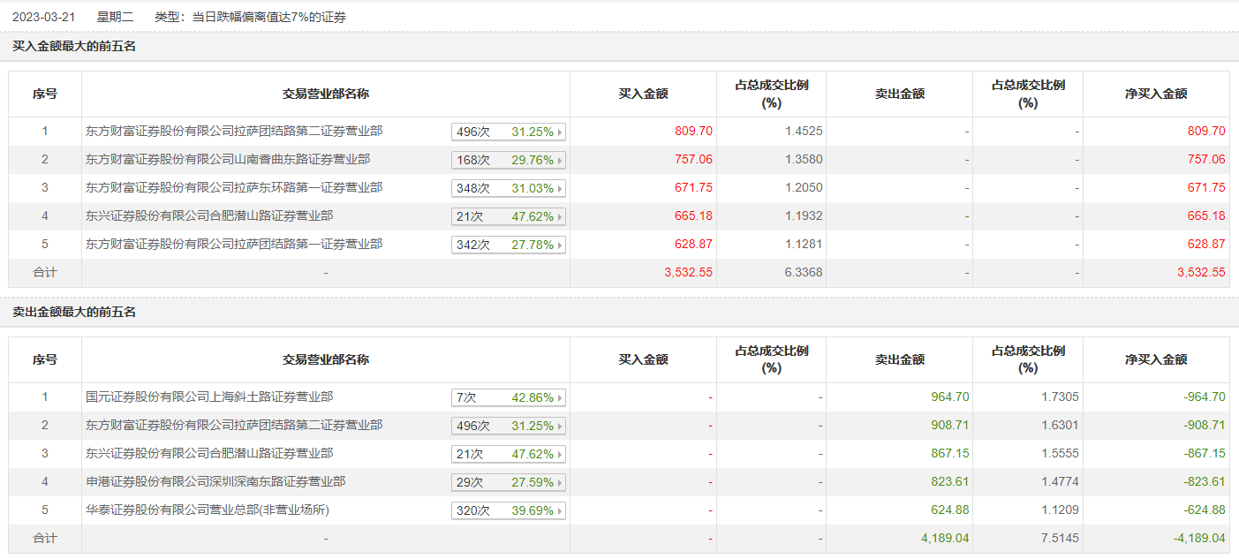The image size is (1239, 559).
Task: Expand the arrow beside 168次 29.76% badge
Action: coord(560,161)
